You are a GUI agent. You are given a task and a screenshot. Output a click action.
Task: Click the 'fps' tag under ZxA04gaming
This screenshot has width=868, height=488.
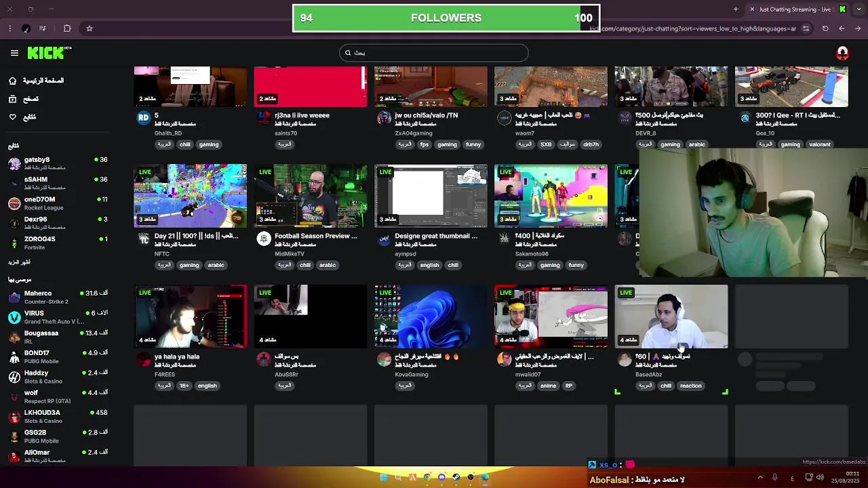pyautogui.click(x=425, y=144)
